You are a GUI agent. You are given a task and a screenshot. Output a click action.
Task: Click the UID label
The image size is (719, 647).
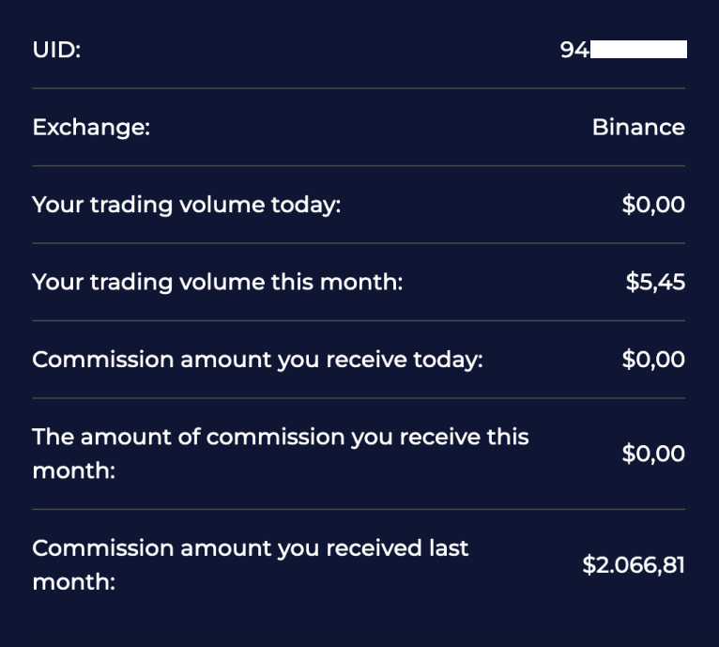[x=56, y=50]
